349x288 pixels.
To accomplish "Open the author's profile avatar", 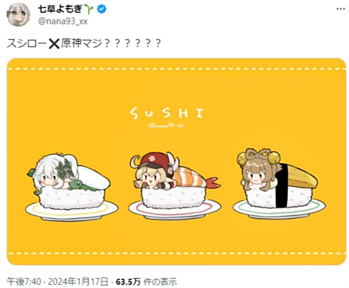I will (x=19, y=15).
